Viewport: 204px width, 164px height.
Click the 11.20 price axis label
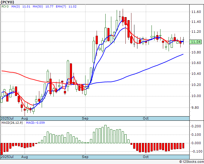196,32
